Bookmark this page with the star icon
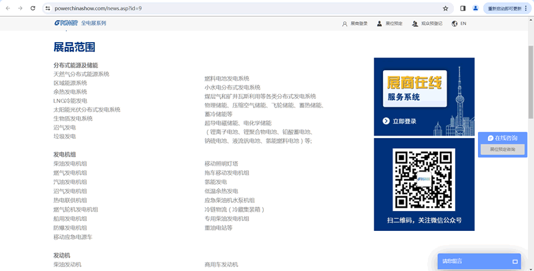The image size is (534, 271). pos(445,8)
